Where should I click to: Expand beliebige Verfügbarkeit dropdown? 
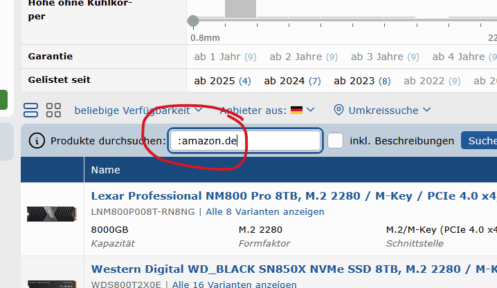click(138, 111)
